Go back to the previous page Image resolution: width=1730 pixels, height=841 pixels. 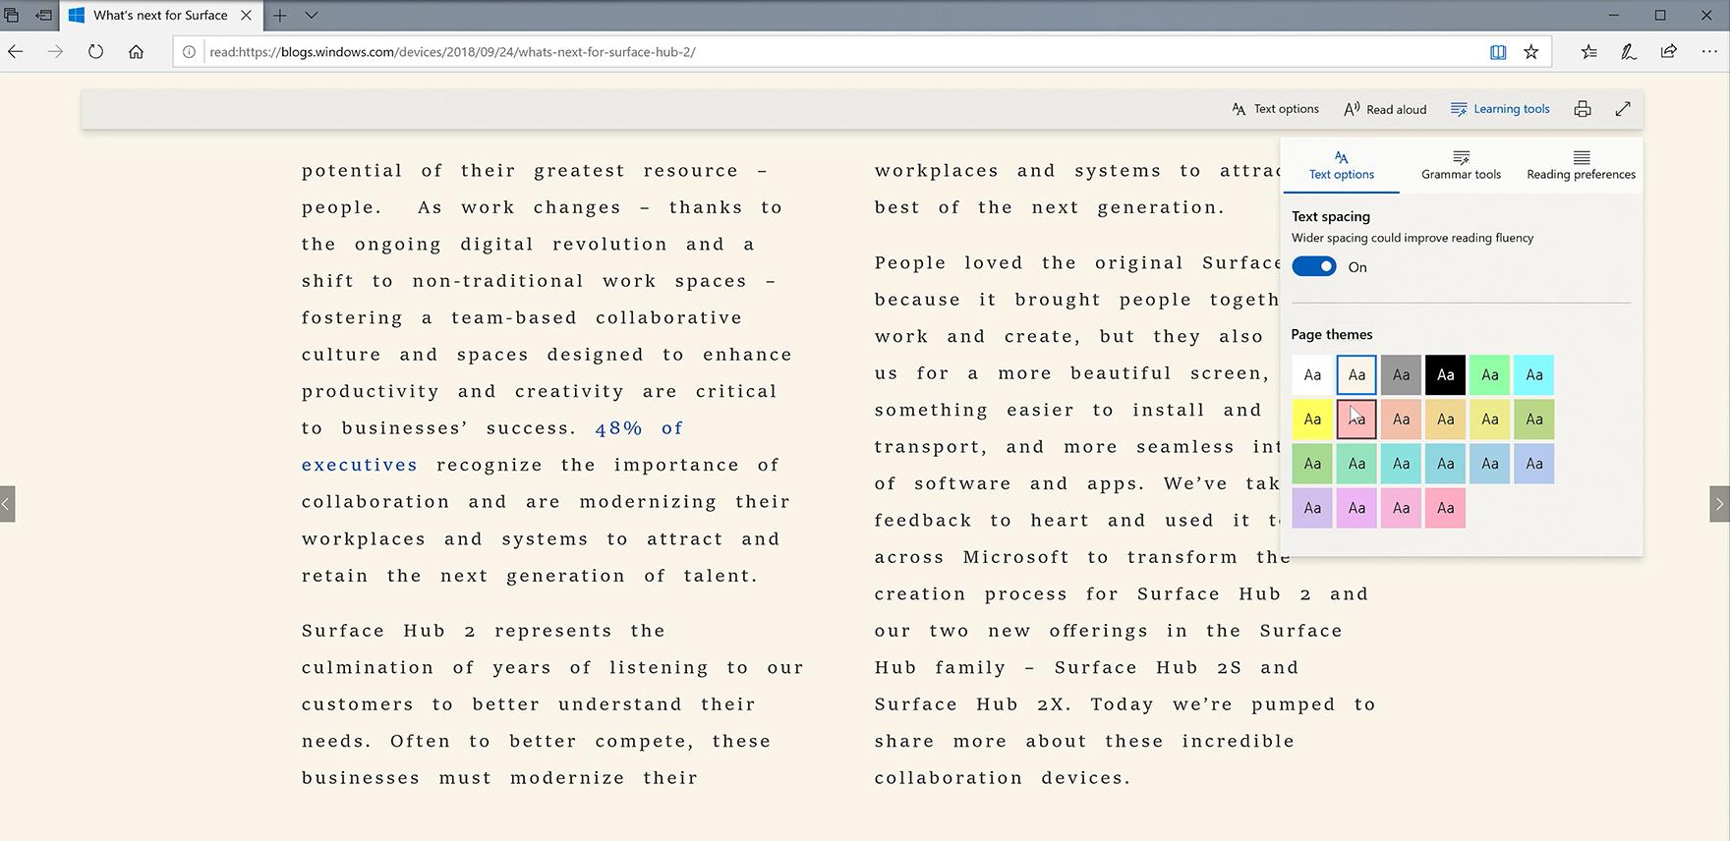coord(16,52)
